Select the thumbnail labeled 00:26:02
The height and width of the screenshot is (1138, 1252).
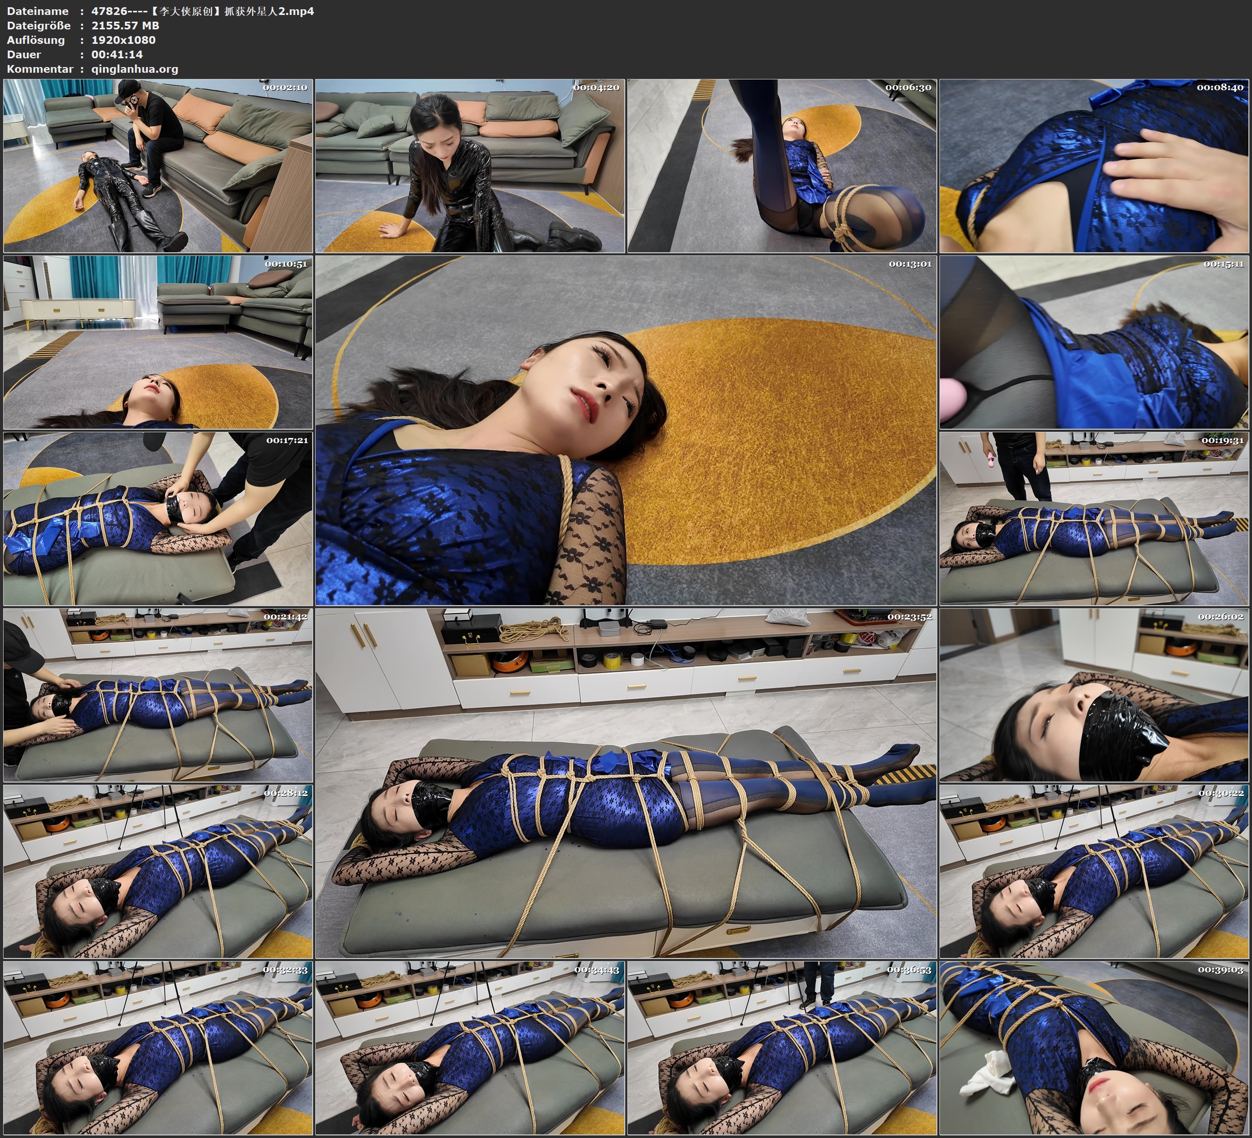(1094, 695)
